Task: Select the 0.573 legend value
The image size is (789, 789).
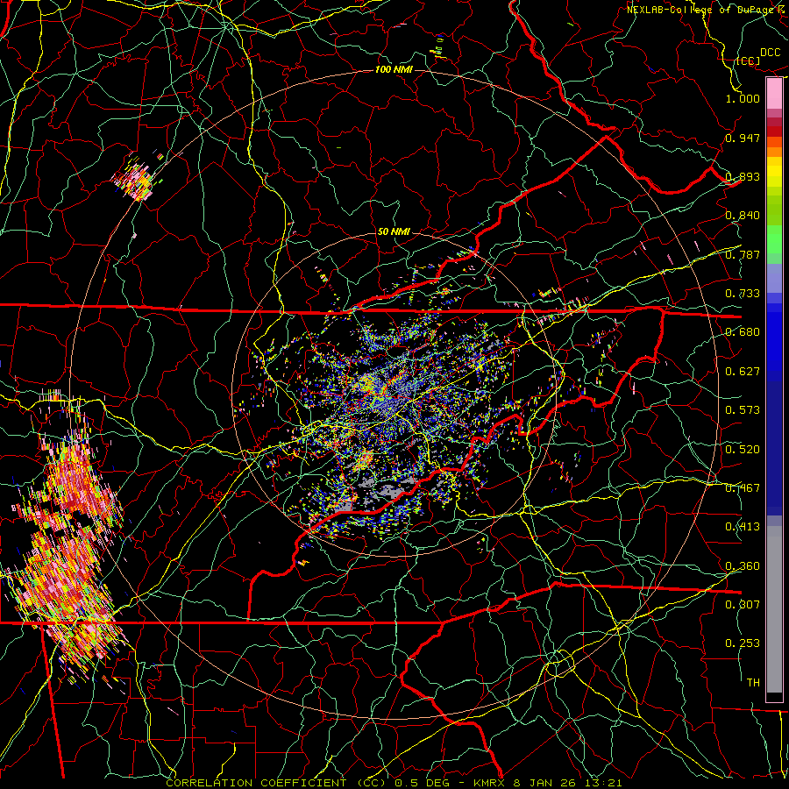Action: point(743,410)
